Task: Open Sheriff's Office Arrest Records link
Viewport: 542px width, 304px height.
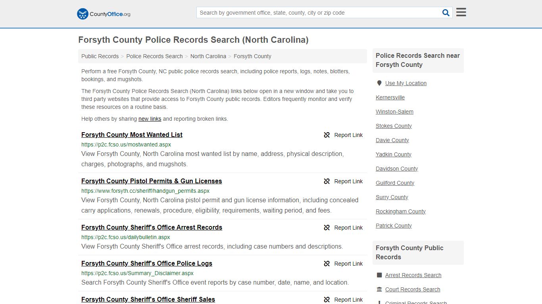Action: click(x=152, y=227)
